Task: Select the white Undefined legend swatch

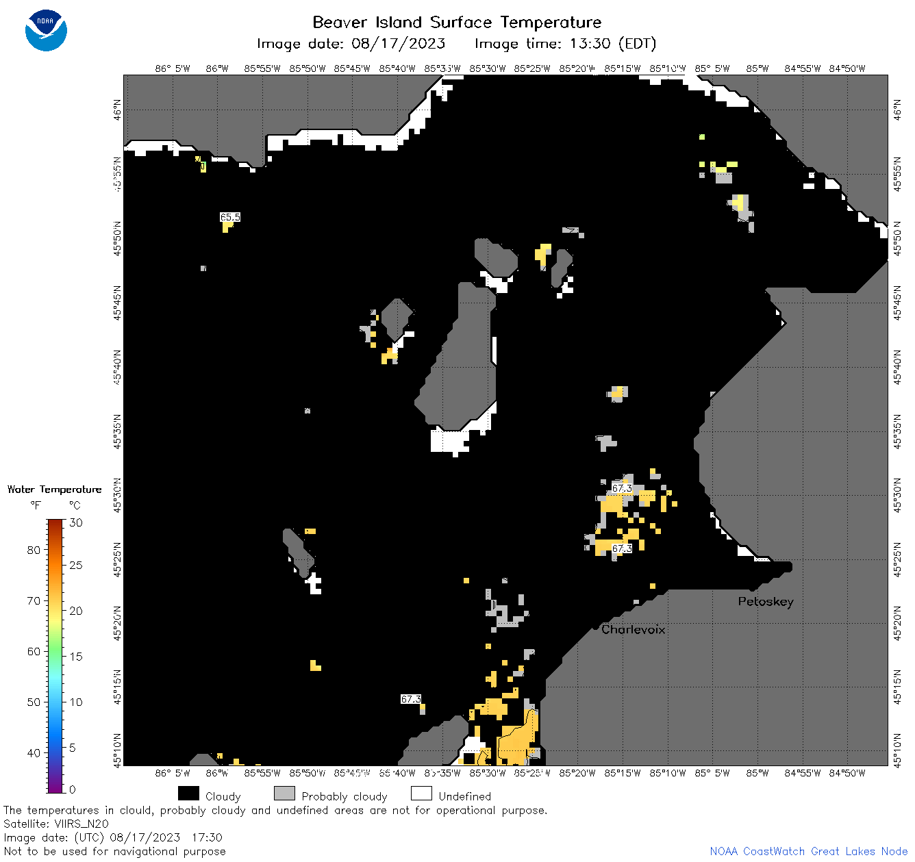Action: pyautogui.click(x=421, y=794)
